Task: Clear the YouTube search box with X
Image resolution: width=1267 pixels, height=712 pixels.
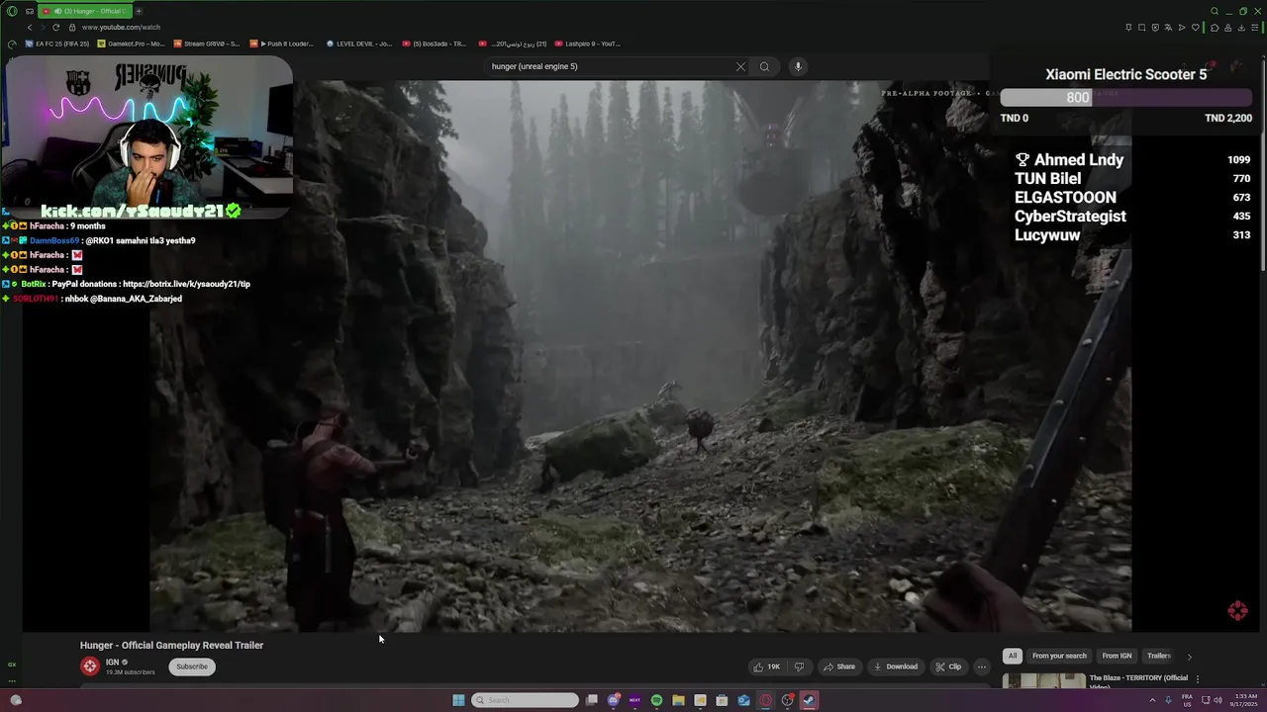Action: coord(740,66)
